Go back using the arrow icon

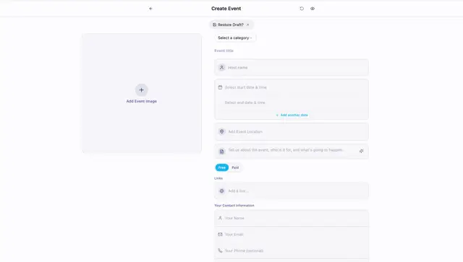[x=150, y=9]
